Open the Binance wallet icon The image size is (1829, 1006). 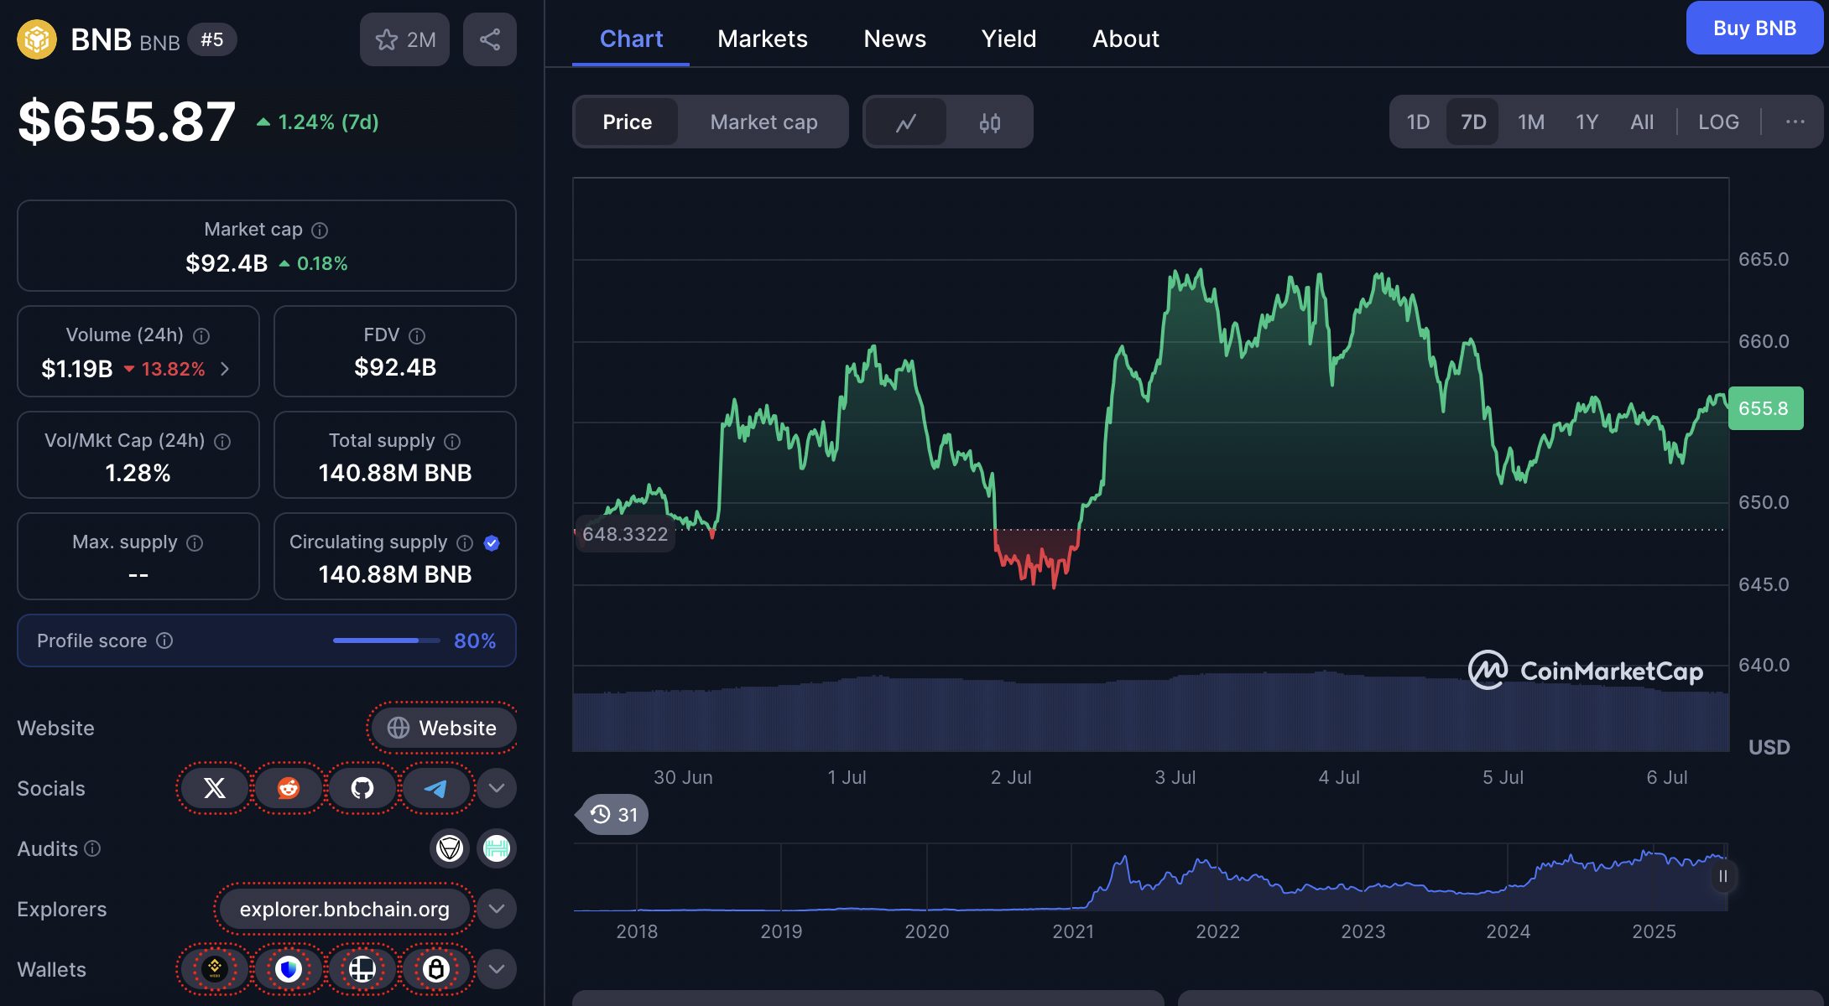pos(215,969)
